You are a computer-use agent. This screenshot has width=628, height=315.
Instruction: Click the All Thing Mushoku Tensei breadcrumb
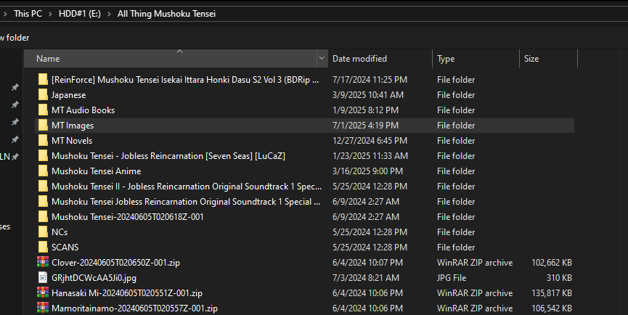pyautogui.click(x=166, y=14)
